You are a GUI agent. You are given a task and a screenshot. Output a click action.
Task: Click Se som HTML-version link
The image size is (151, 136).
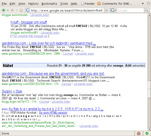tap(53, 113)
